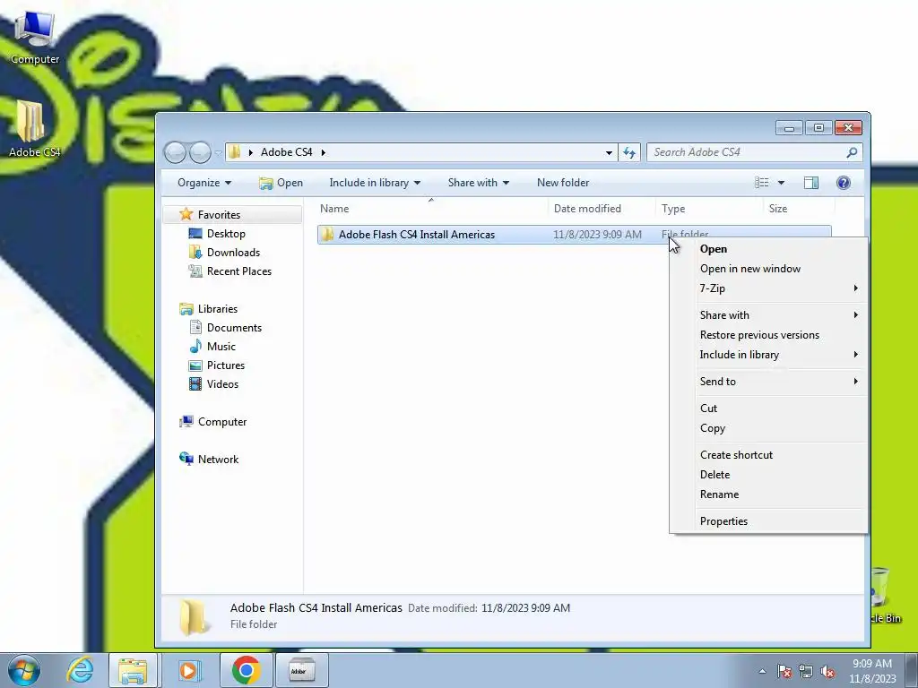Viewport: 918px width, 688px height.
Task: Click the Forward navigation arrow button
Action: click(x=200, y=152)
